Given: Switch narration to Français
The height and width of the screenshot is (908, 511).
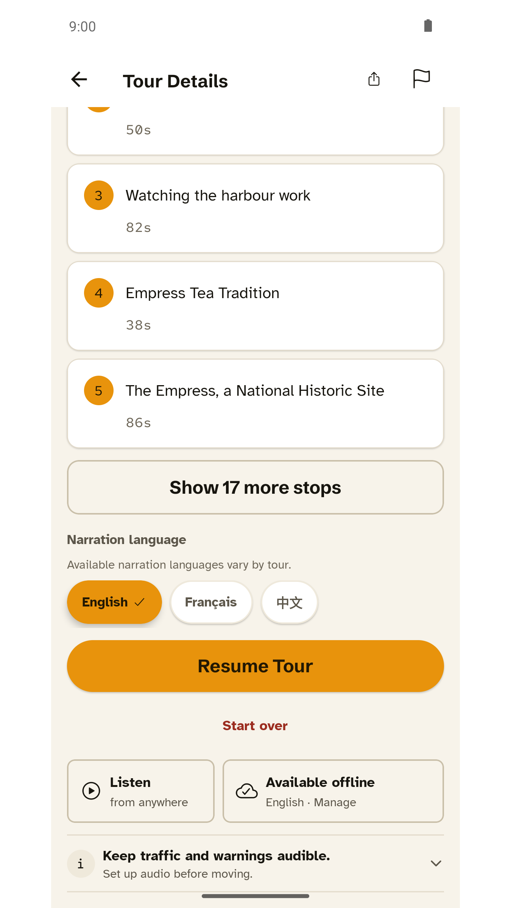Looking at the screenshot, I should tap(211, 602).
